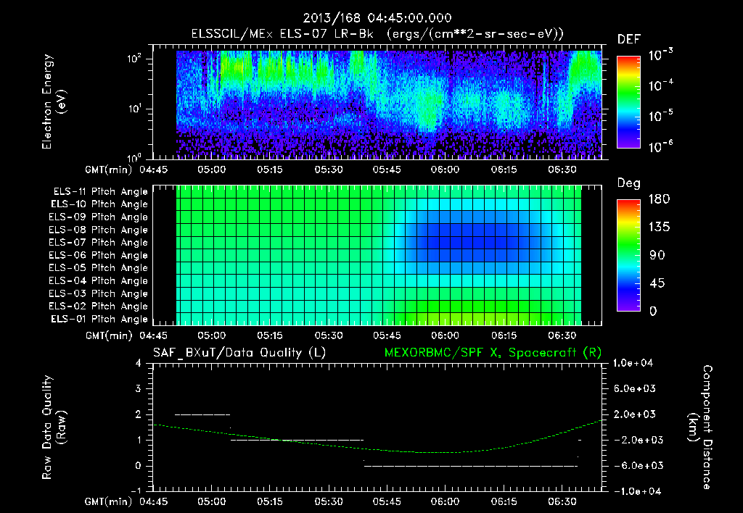Click the 10^1 electron energy tick label
This screenshot has width=743, height=513.
[x=134, y=109]
